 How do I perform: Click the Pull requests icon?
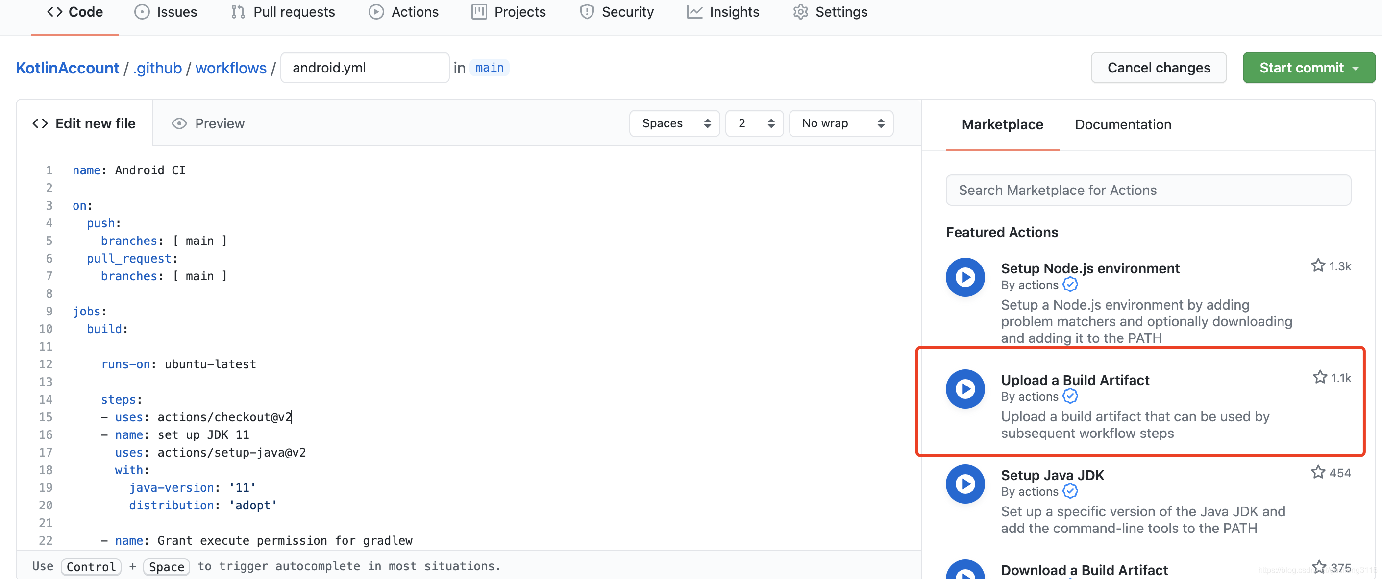[x=238, y=12]
